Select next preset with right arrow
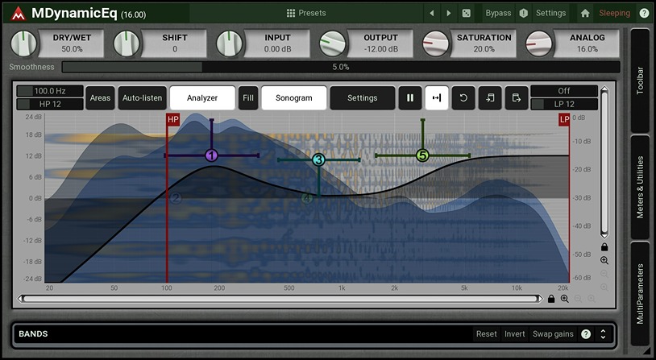656x360 pixels. pyautogui.click(x=449, y=13)
